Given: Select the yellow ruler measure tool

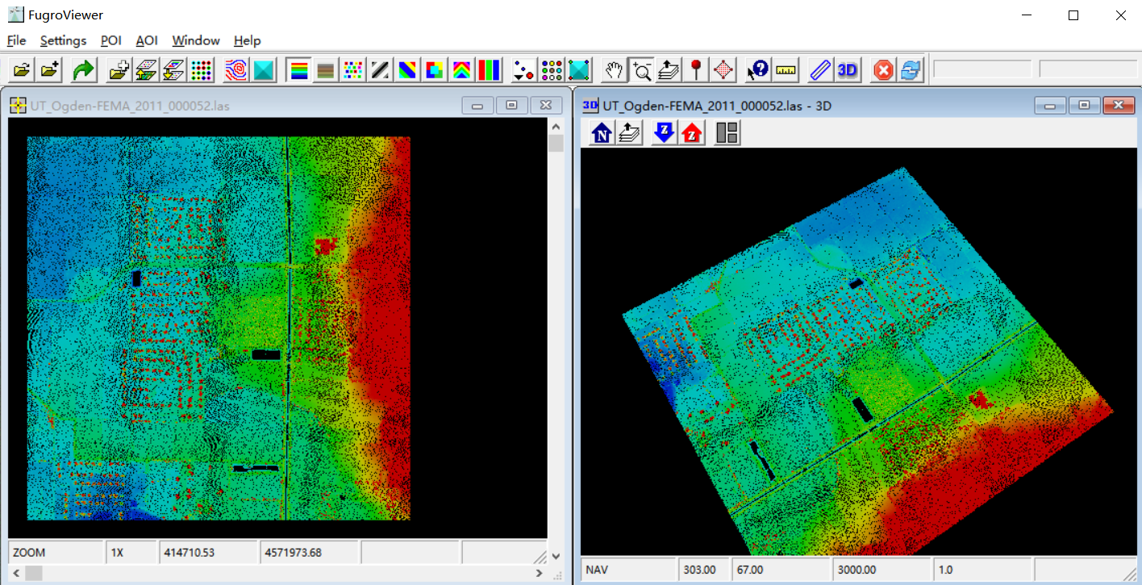Looking at the screenshot, I should point(786,70).
